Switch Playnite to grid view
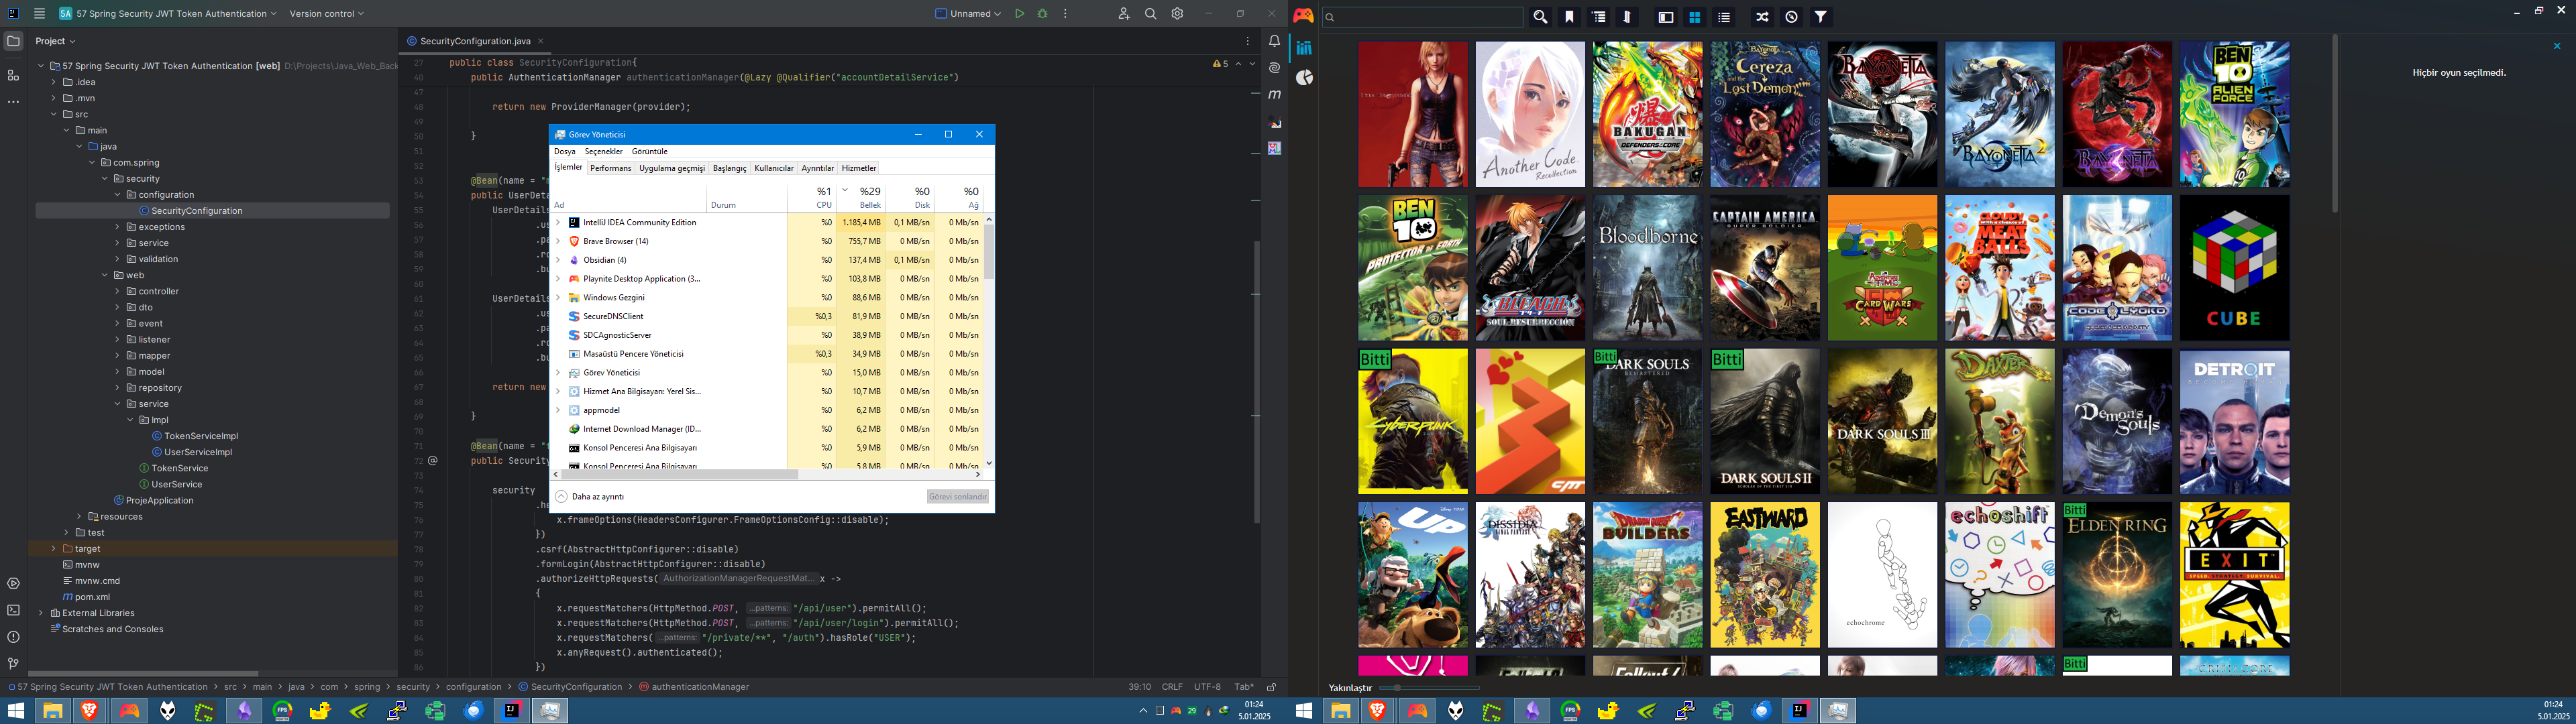 point(1695,17)
